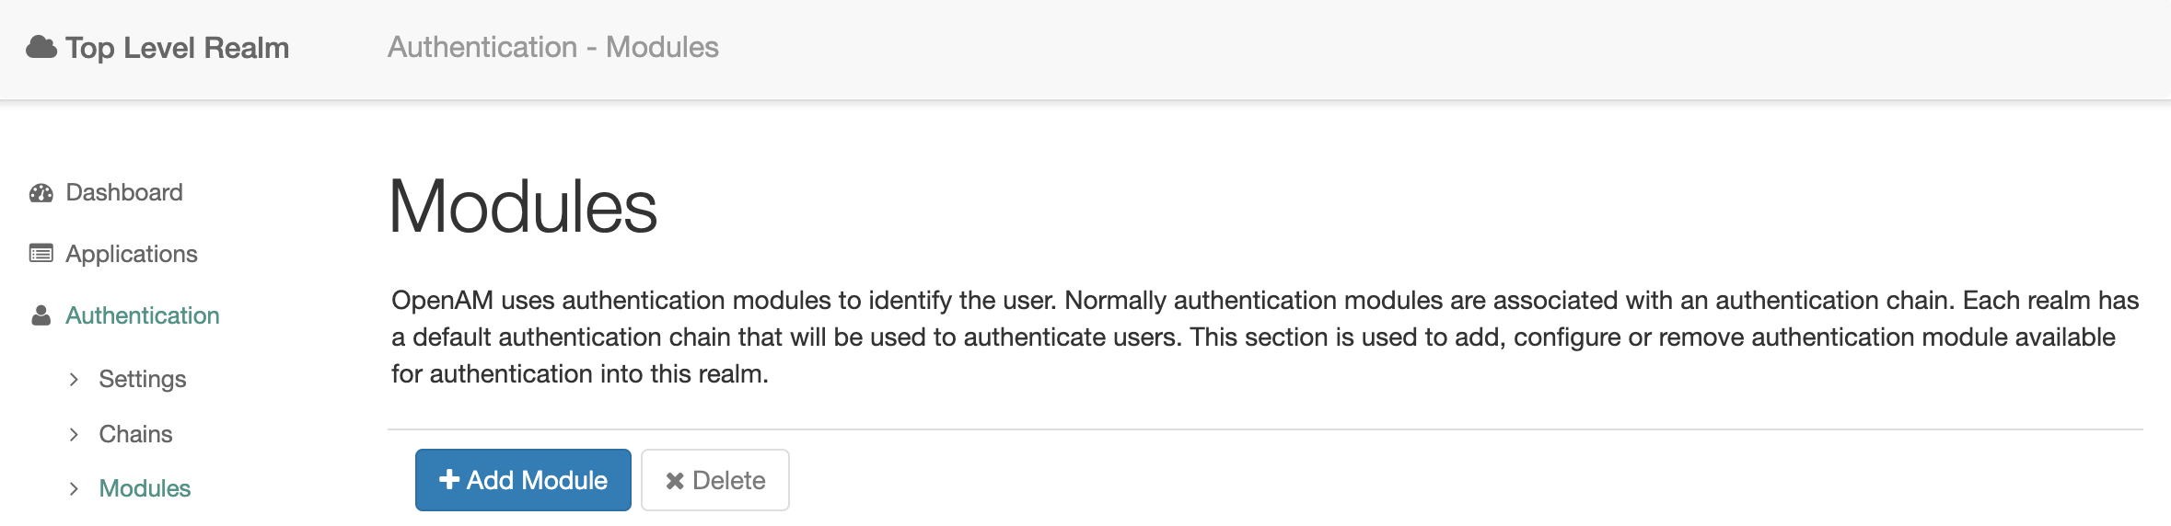Click the Authentication - Modules breadcrumb text
This screenshot has width=2171, height=526.
(553, 47)
